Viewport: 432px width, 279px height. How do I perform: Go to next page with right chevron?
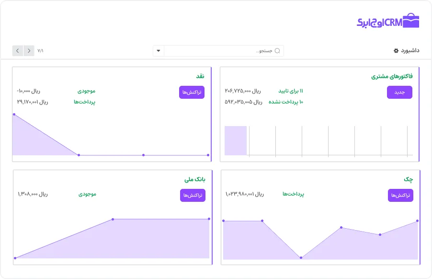tap(29, 50)
